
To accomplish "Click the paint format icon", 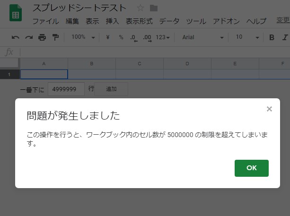I will tap(55, 37).
